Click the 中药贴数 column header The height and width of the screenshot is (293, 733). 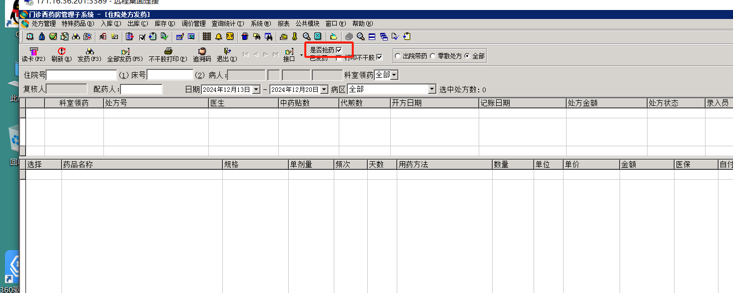coord(309,103)
